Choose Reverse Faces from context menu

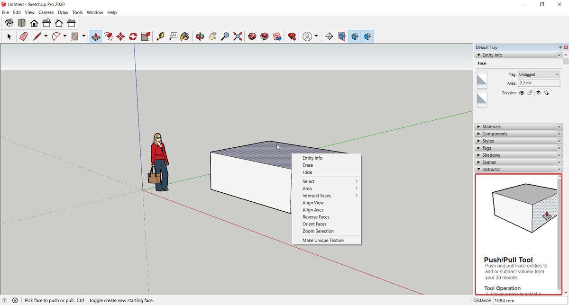coord(316,217)
